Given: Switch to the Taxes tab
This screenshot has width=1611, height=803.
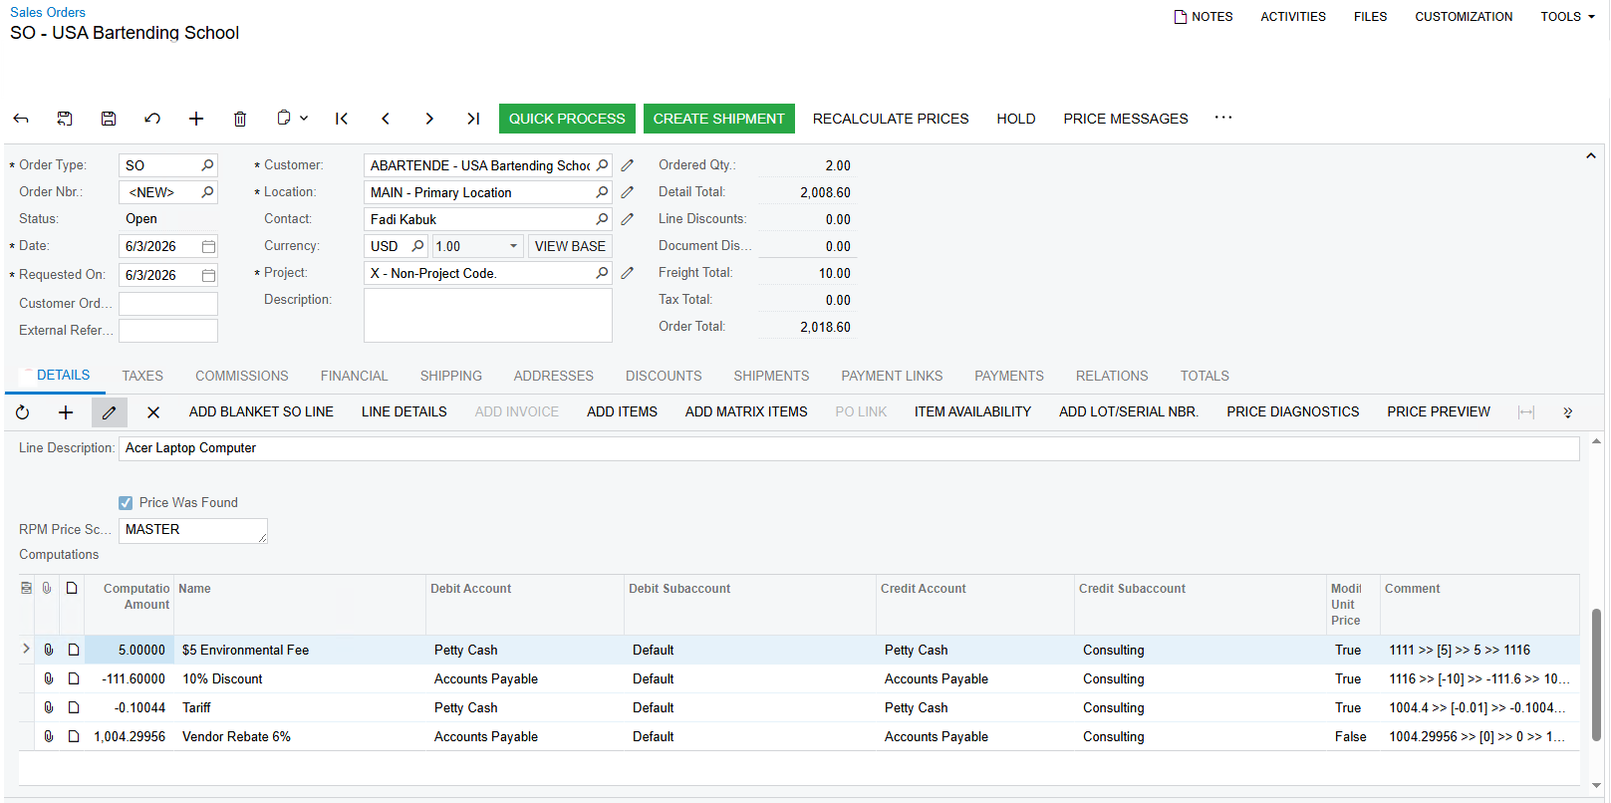Looking at the screenshot, I should [142, 376].
